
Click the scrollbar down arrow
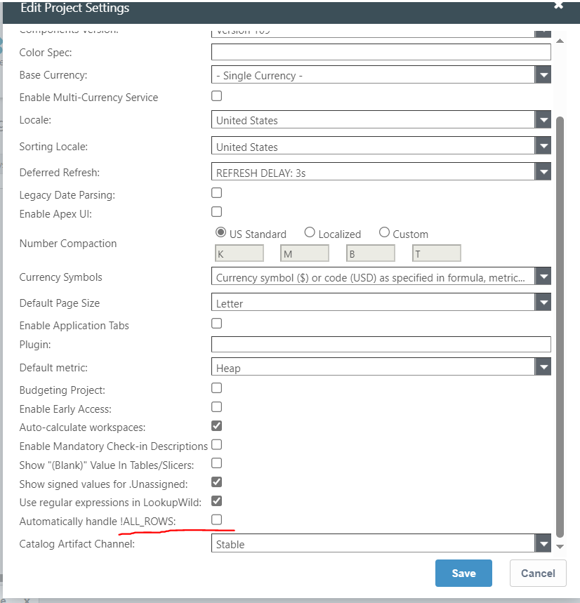click(560, 546)
